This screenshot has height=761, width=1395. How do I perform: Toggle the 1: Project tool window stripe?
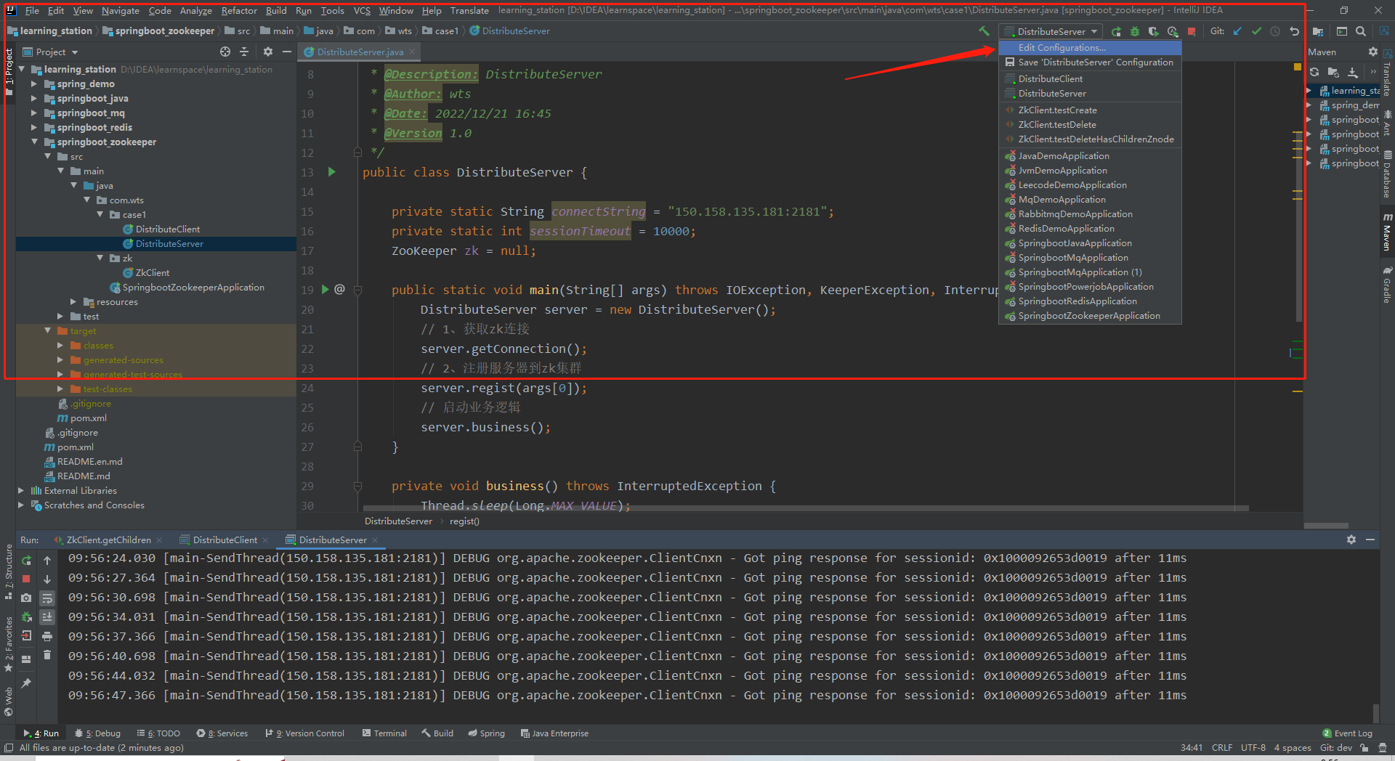pyautogui.click(x=9, y=71)
